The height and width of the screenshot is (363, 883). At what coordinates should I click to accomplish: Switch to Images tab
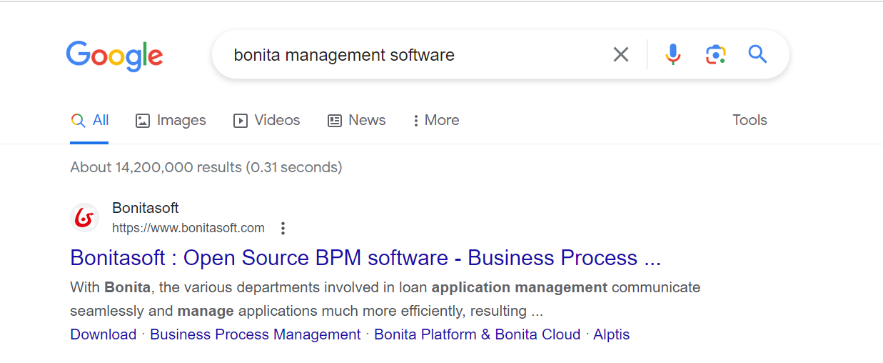click(x=171, y=121)
